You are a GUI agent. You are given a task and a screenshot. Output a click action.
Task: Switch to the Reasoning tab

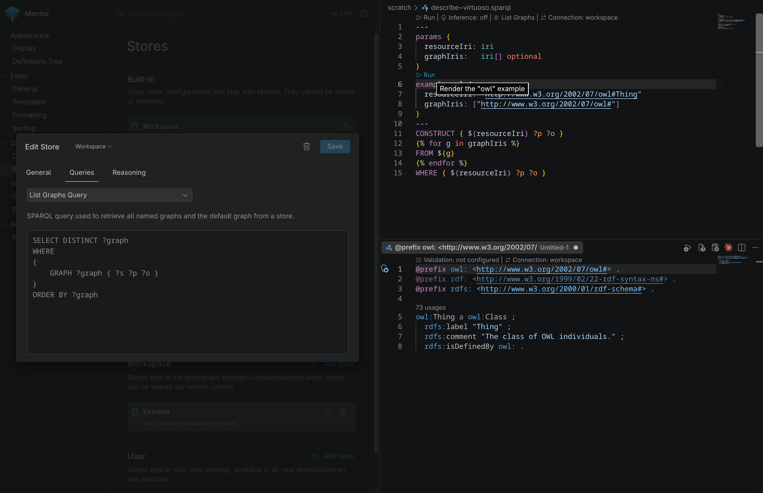129,172
